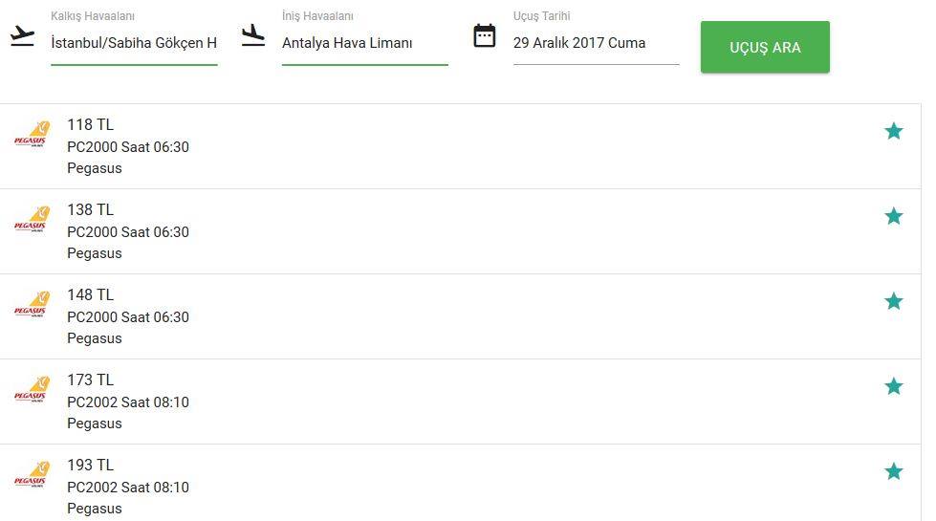Favorite the 118 TL flight with star

coord(893,131)
